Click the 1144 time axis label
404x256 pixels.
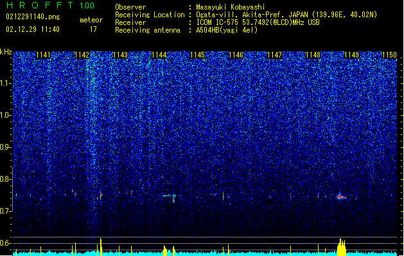(x=159, y=55)
